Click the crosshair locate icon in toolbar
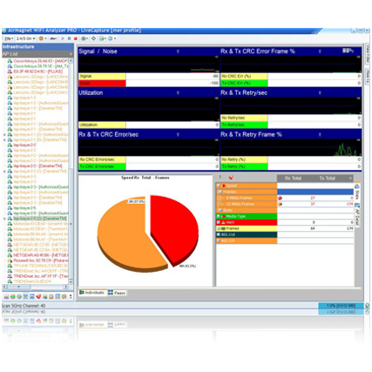Viewport: 372px width, 372px height. point(93,38)
